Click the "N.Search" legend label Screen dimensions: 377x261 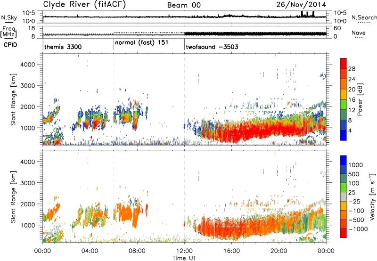tap(364, 17)
